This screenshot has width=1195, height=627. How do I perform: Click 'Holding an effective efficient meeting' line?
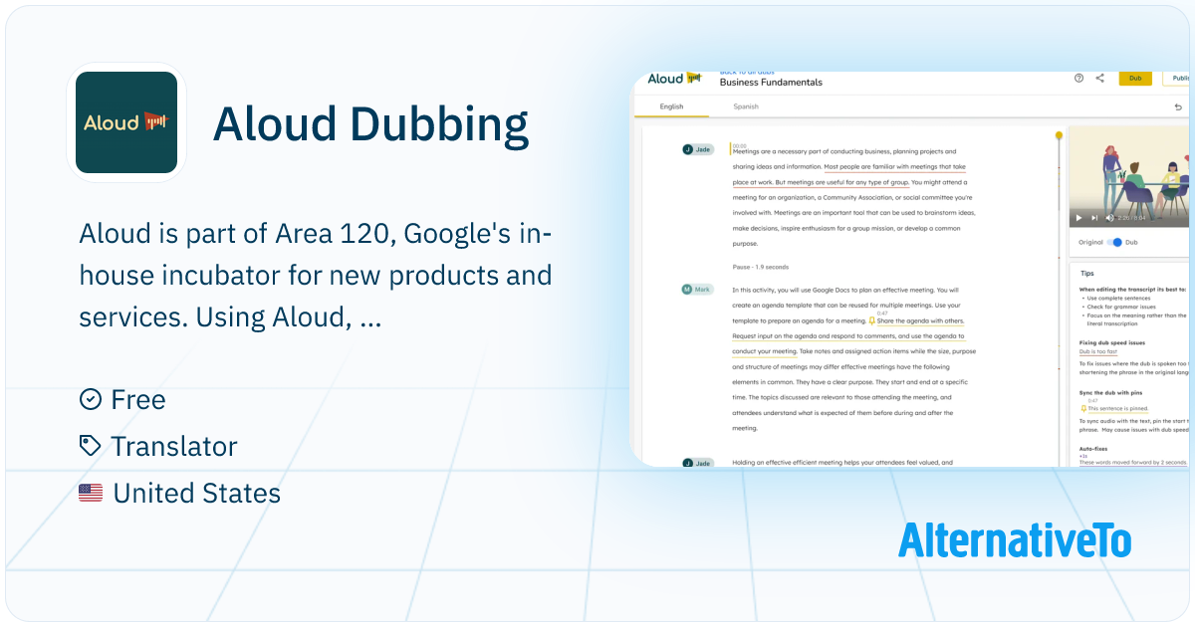click(842, 463)
